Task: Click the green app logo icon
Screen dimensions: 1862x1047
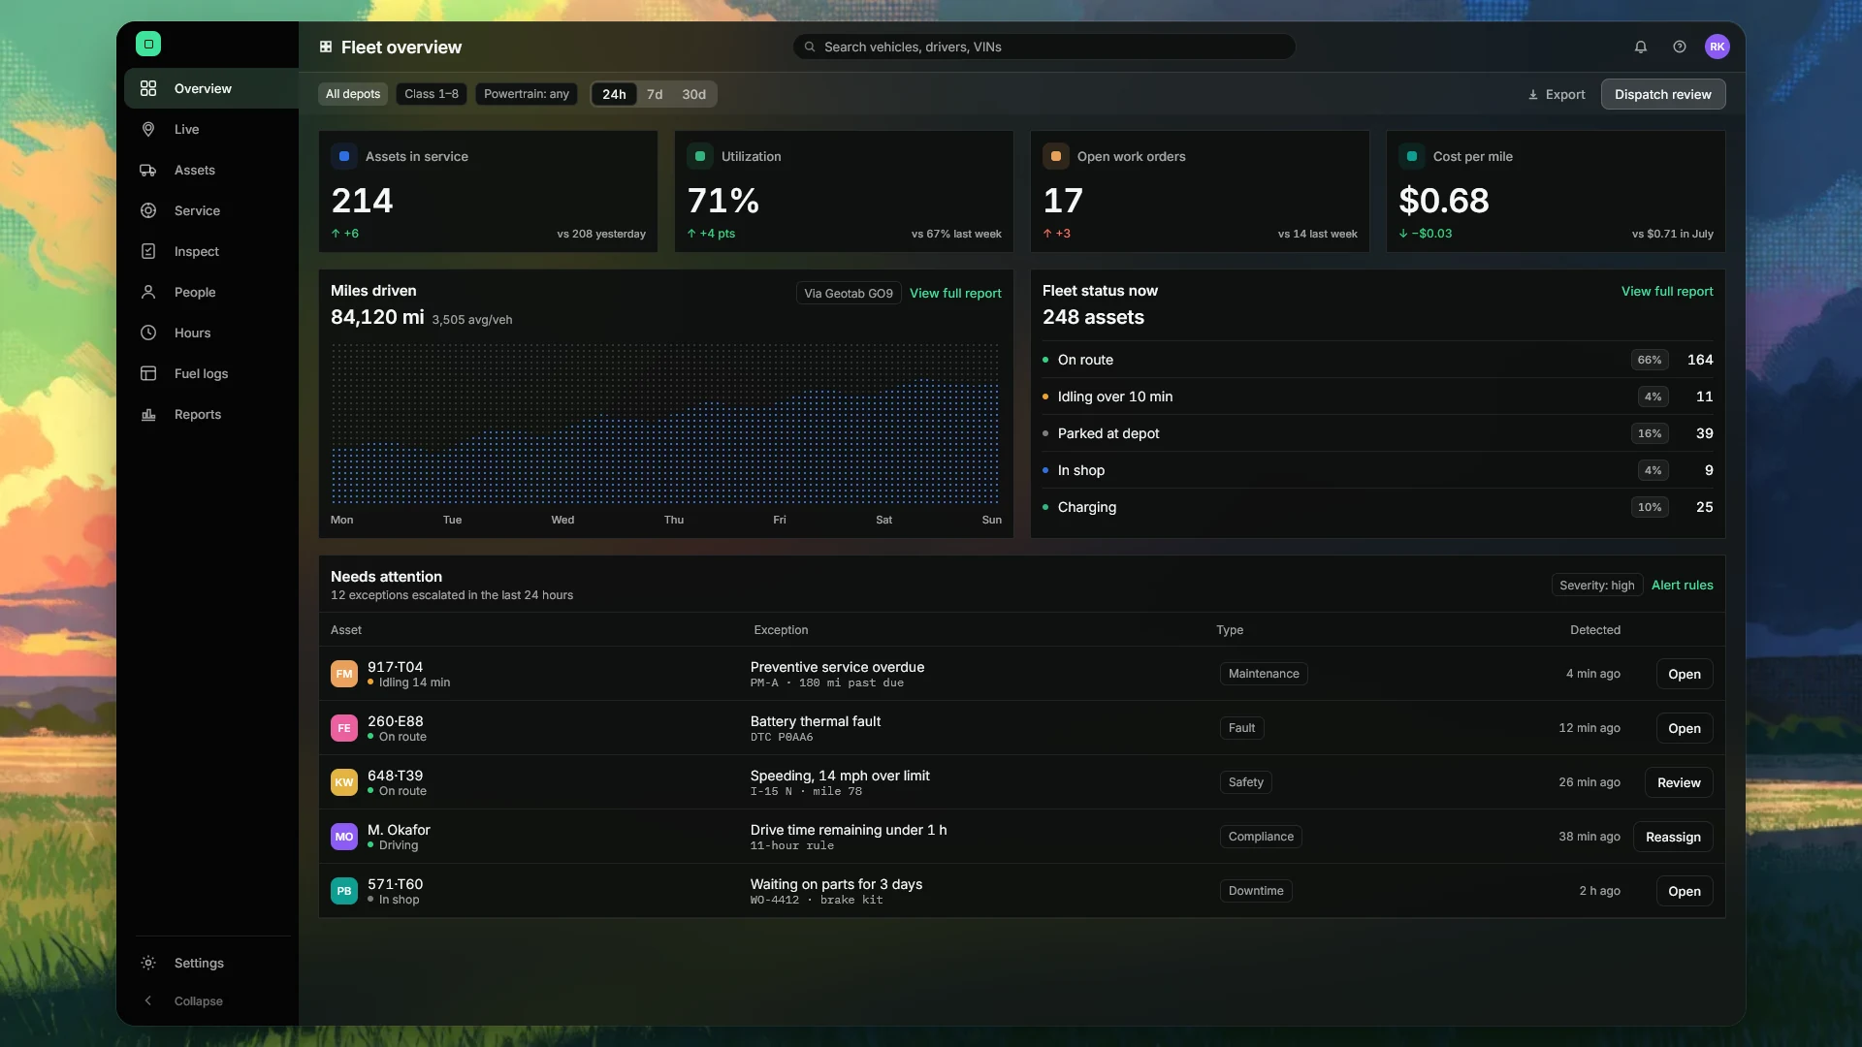Action: coord(148,44)
